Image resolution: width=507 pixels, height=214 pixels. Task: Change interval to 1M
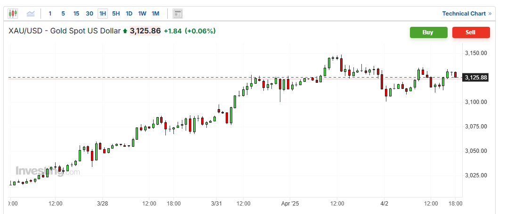[155, 14]
